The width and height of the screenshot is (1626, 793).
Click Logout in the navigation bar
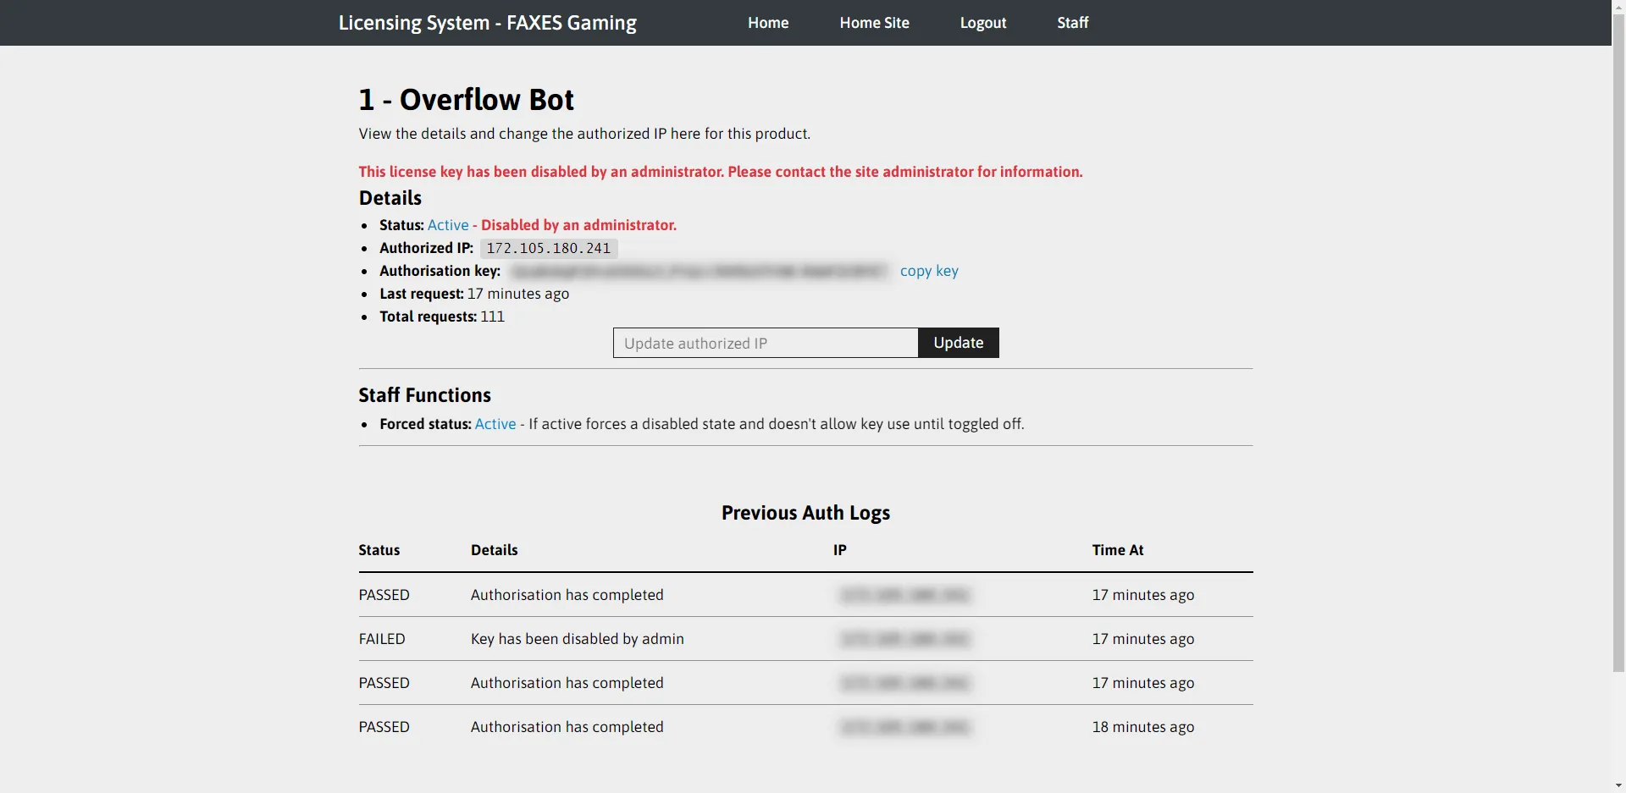tap(982, 23)
